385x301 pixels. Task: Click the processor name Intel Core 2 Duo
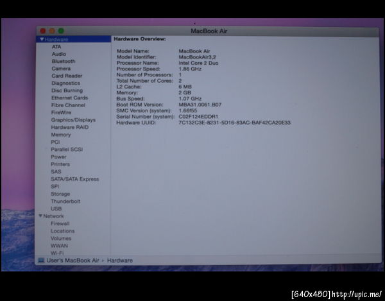(x=198, y=63)
